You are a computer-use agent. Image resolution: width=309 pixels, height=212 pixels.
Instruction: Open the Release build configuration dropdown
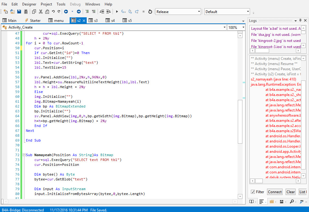tap(178, 12)
